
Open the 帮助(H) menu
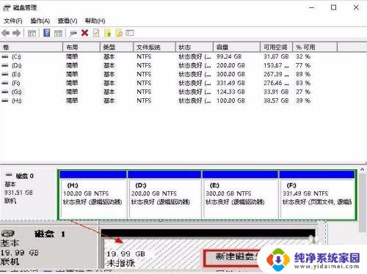pos(95,21)
